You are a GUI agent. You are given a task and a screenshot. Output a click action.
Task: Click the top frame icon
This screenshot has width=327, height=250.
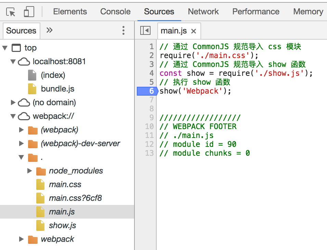tap(16, 48)
